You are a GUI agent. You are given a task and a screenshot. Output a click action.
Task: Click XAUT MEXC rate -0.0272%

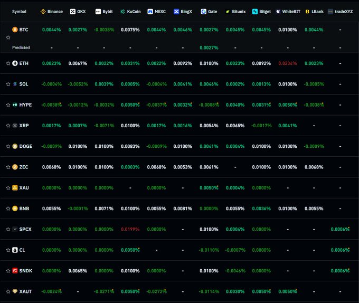coord(156,291)
